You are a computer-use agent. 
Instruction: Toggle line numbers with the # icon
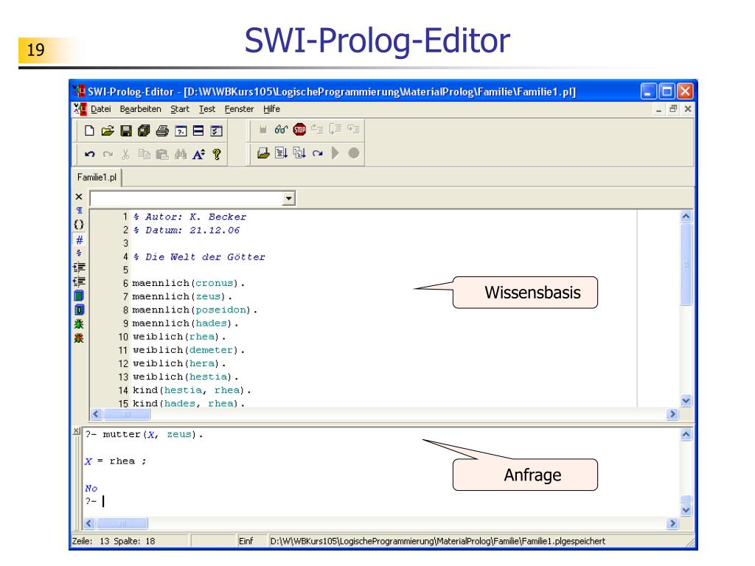click(x=79, y=240)
